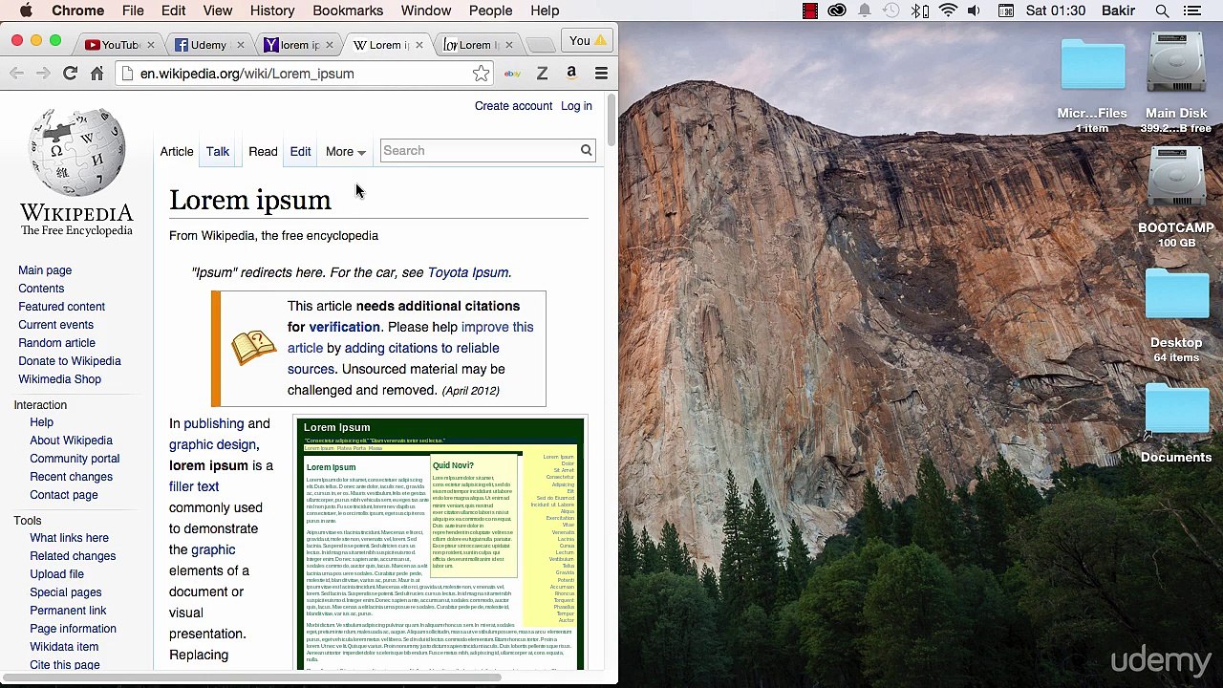This screenshot has height=688, width=1223.
Task: Open the Apple menu
Action: click(x=26, y=11)
